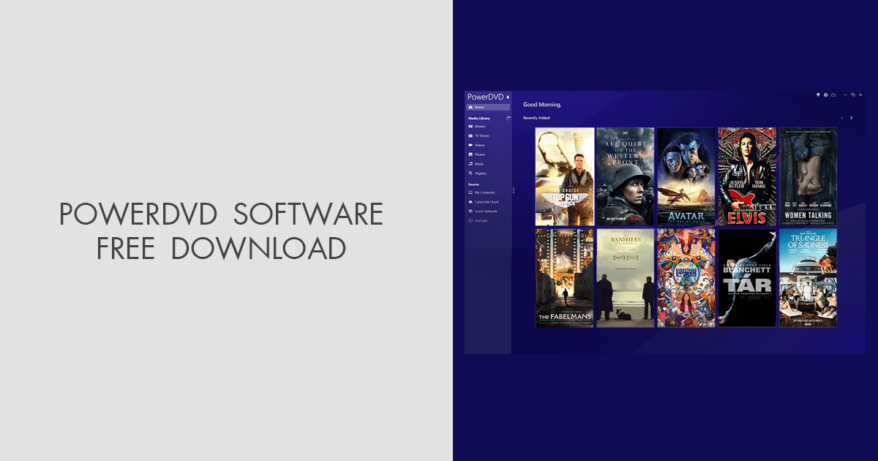Open PowerDVD settings gear
878x461 pixels.
(x=826, y=95)
